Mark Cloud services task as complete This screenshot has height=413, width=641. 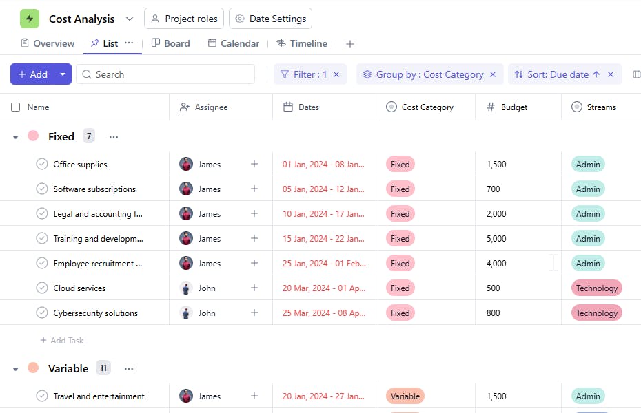(x=42, y=288)
